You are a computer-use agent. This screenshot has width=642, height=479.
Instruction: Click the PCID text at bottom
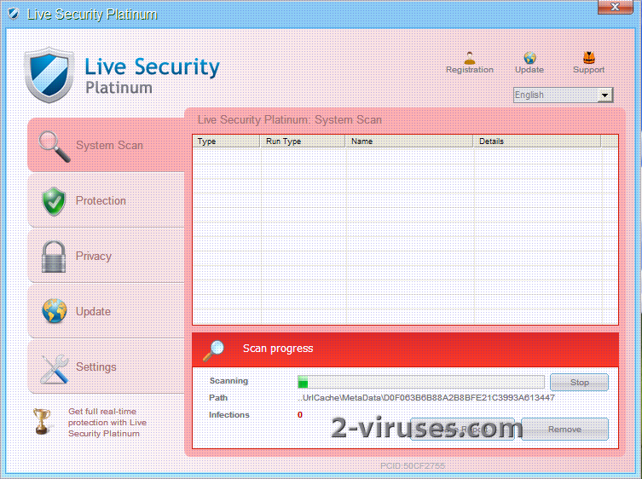(x=413, y=466)
